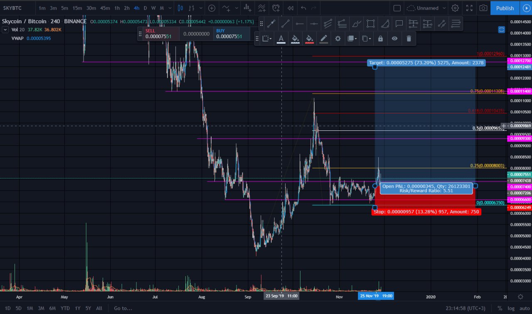The height and width of the screenshot is (314, 532).
Task: Select the long position tool
Action: pos(413,24)
